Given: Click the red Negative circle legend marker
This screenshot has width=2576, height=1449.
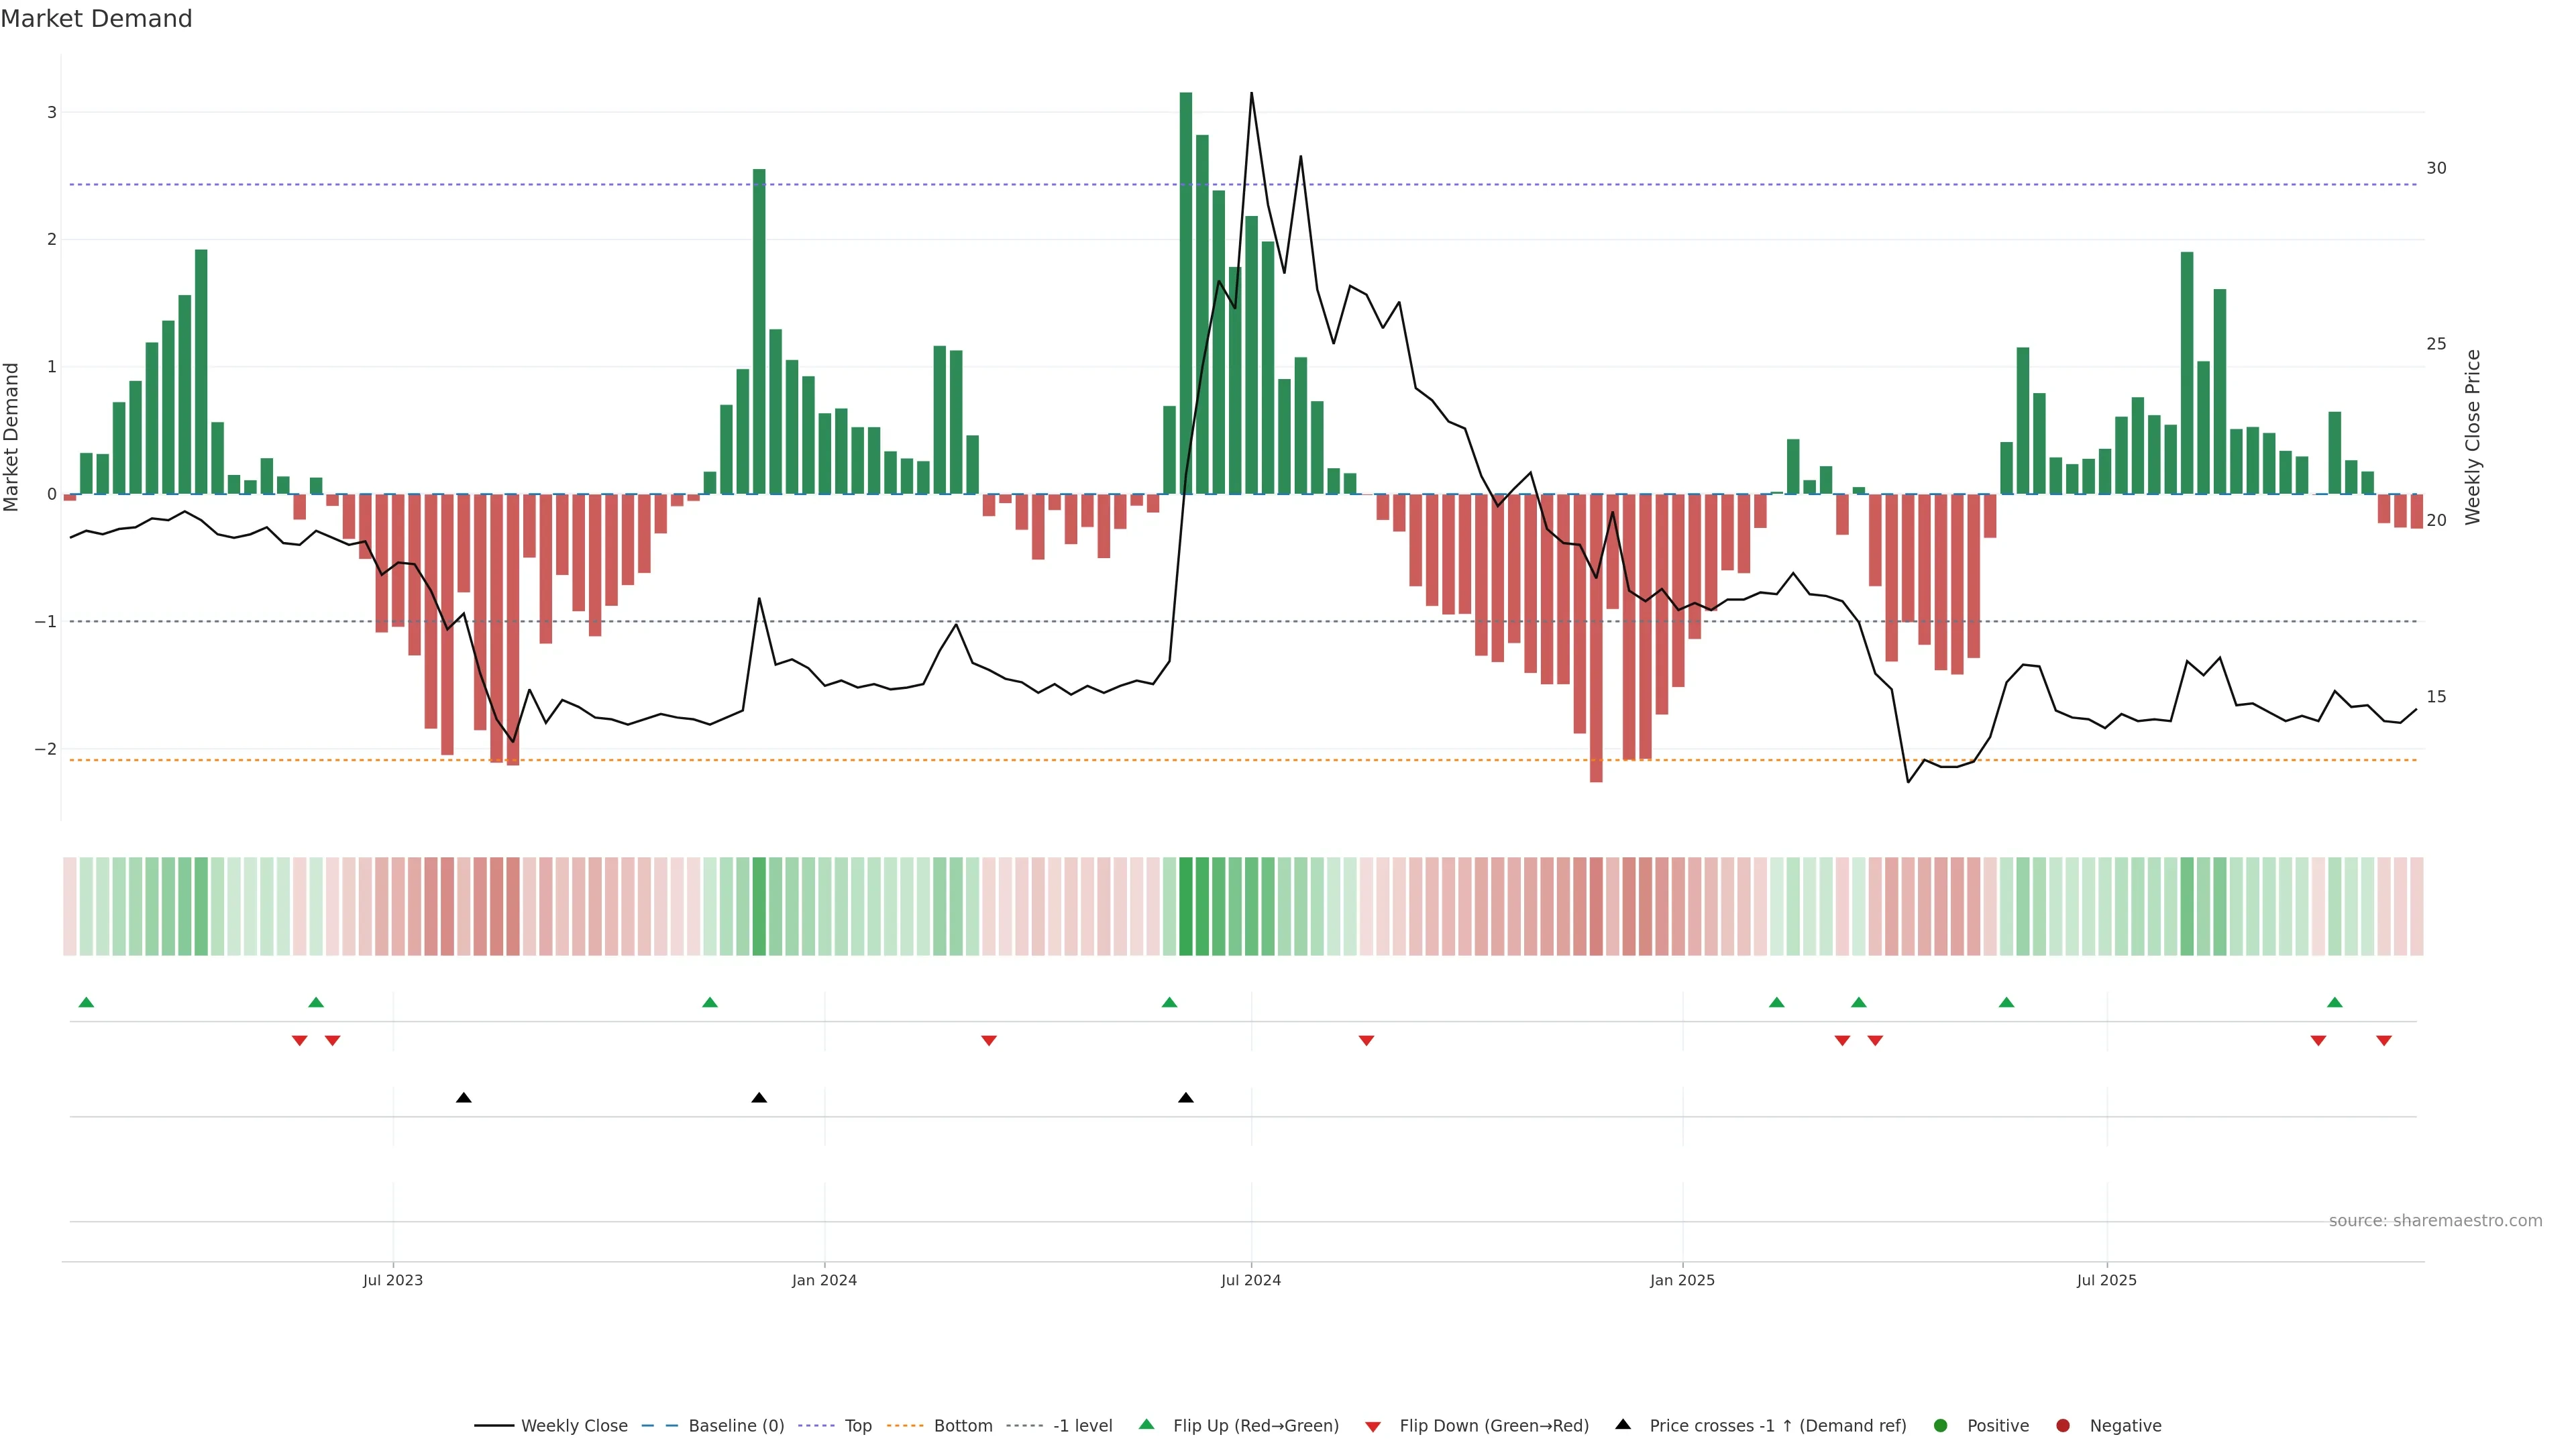Looking at the screenshot, I should point(2063,1426).
